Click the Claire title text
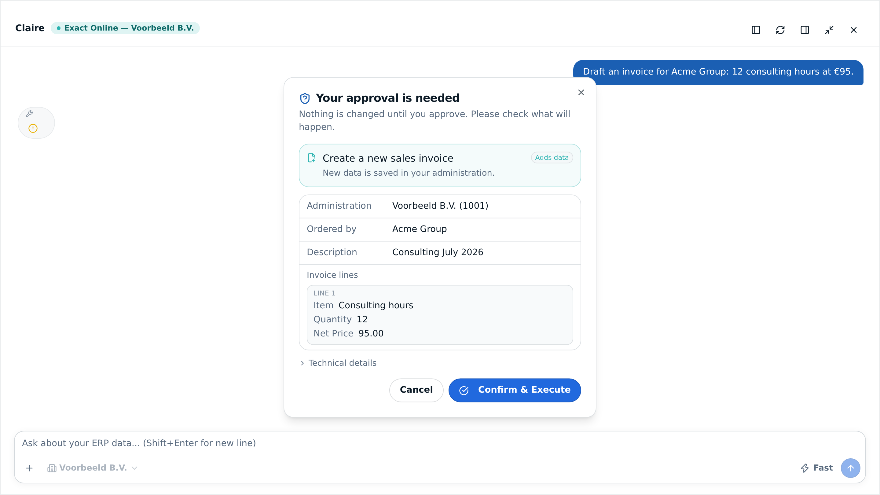 pos(30,28)
